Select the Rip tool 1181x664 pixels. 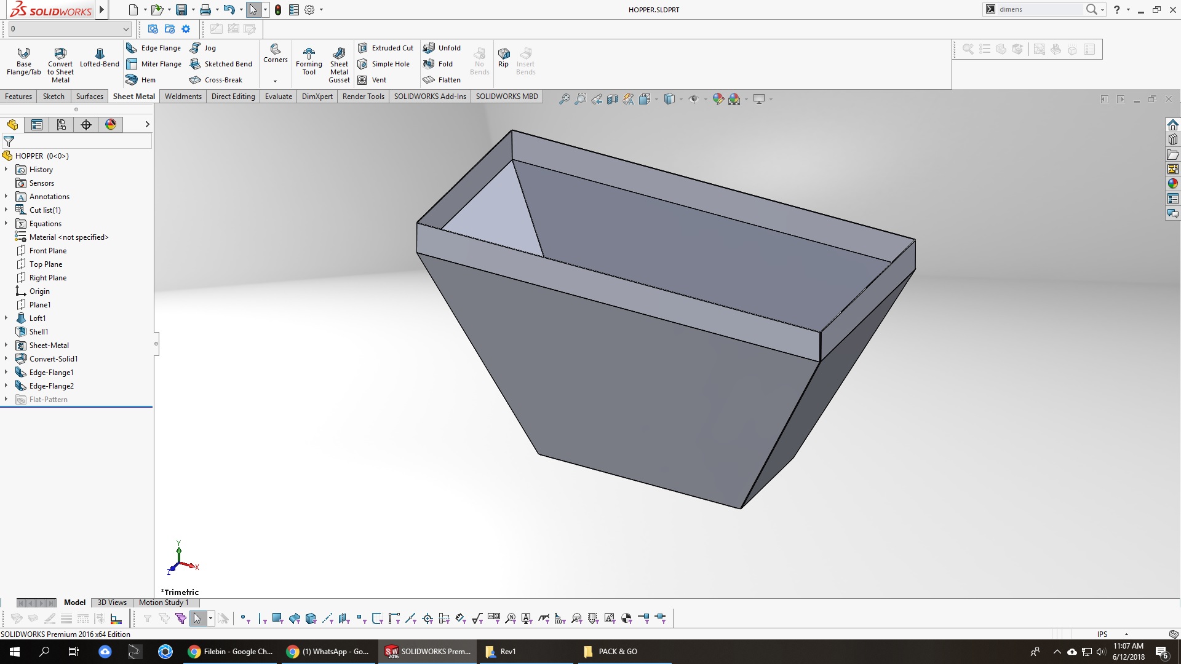point(503,57)
